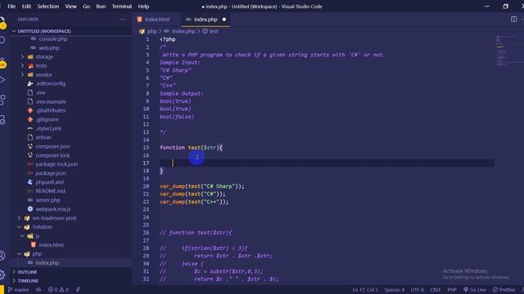The width and height of the screenshot is (524, 294).
Task: Click the Go Live server button
Action: [475, 290]
